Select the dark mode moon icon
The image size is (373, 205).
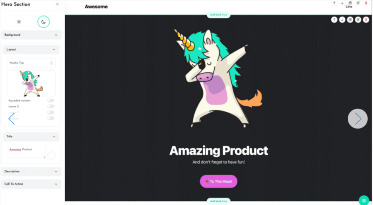(44, 22)
